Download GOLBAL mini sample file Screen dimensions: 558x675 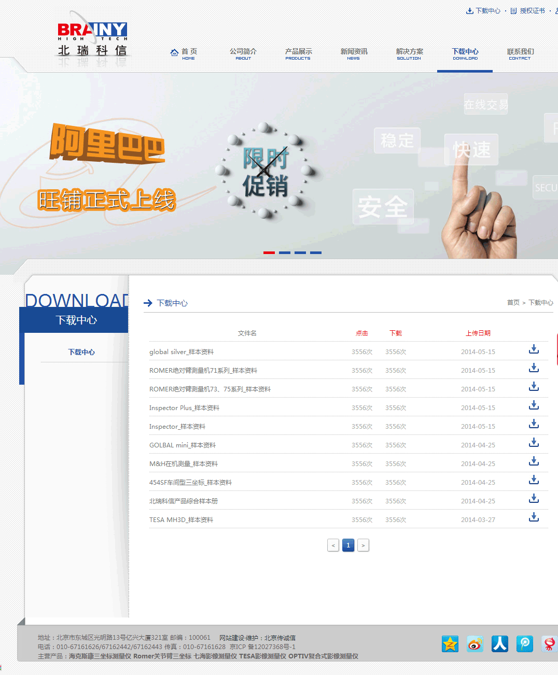tap(534, 443)
